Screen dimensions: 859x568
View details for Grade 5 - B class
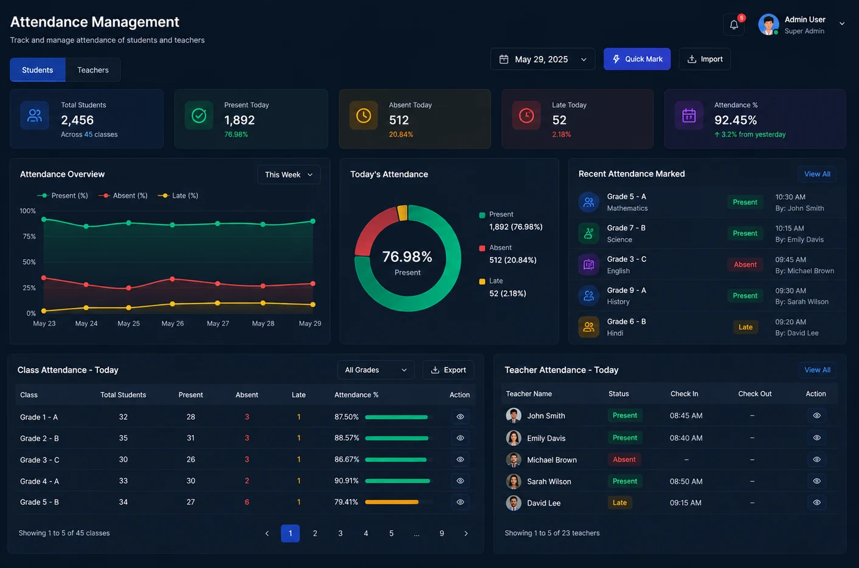point(460,502)
